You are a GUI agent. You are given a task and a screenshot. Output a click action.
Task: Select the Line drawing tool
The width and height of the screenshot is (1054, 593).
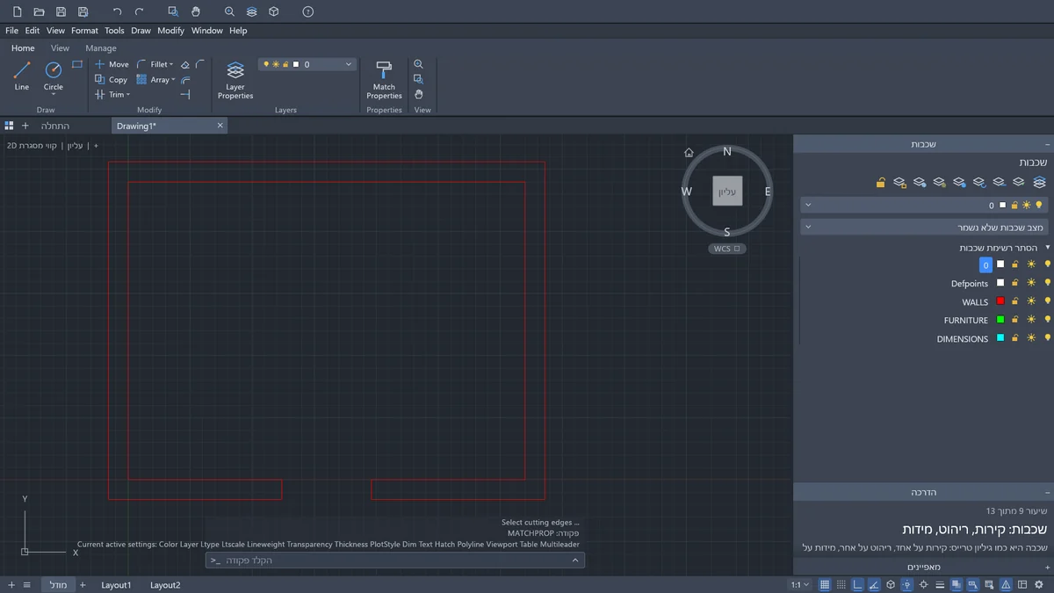(22, 76)
